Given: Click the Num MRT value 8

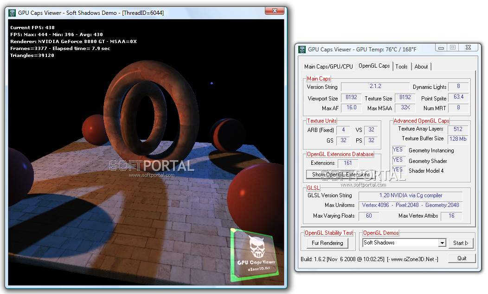Looking at the screenshot, I should [458, 108].
